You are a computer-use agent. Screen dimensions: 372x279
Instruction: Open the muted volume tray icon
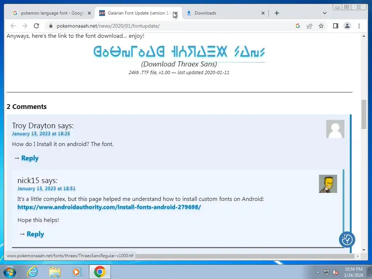point(335,272)
